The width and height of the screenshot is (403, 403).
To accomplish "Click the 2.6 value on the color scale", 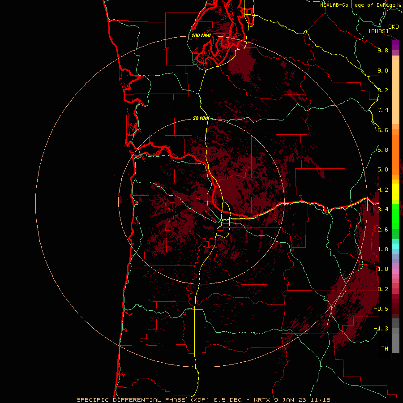I will point(383,229).
